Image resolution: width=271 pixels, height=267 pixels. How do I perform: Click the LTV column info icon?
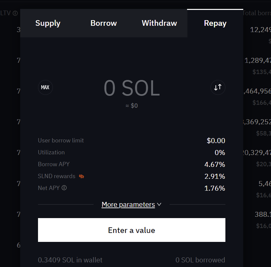(15, 13)
